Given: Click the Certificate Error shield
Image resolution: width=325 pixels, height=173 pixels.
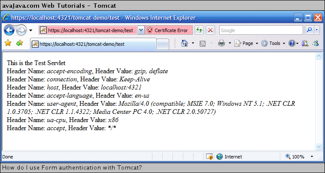Looking at the screenshot, I should pos(149,30).
